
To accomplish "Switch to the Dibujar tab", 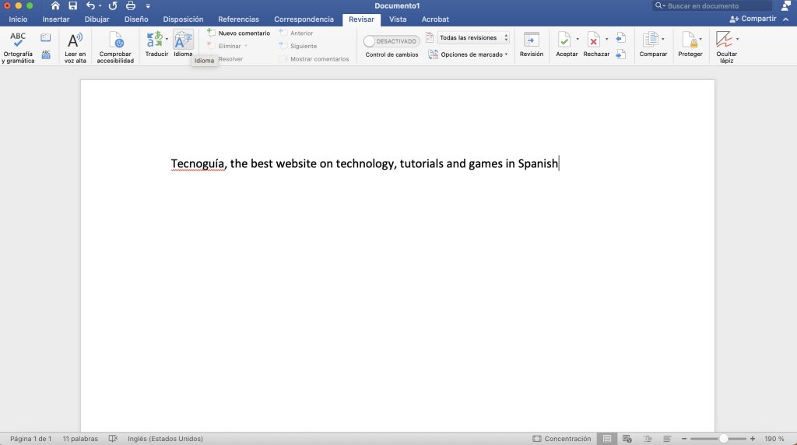I will pyautogui.click(x=97, y=19).
